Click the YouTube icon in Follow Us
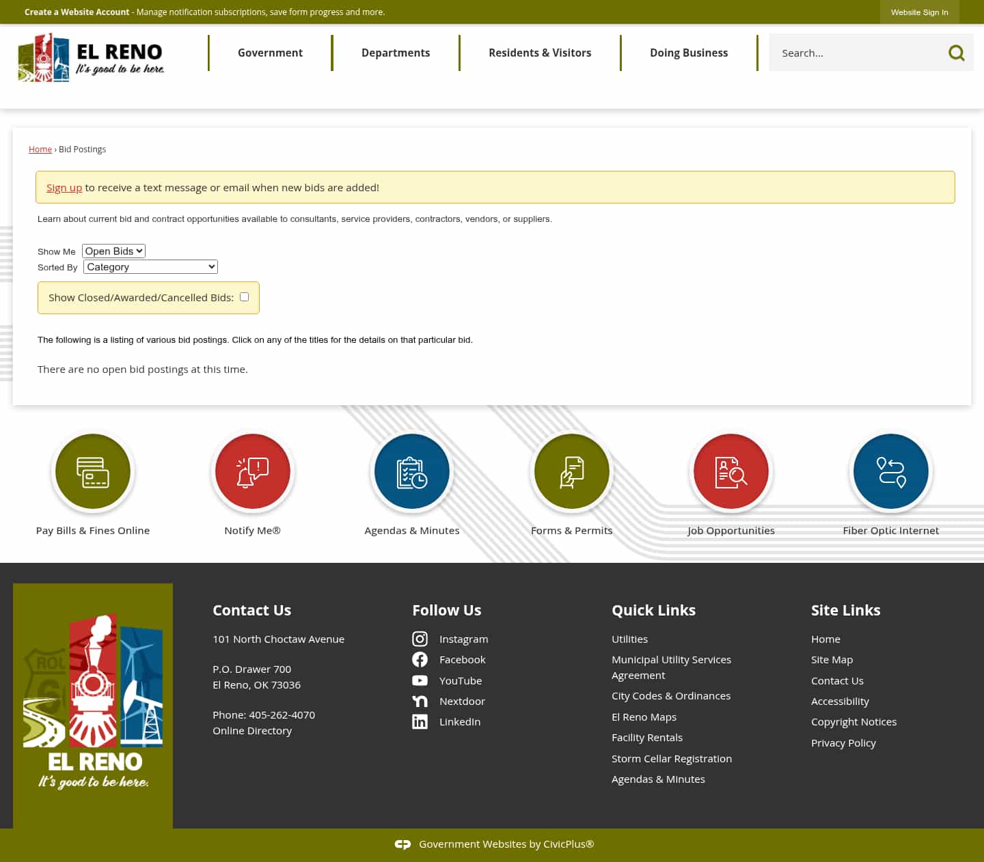 coord(420,680)
